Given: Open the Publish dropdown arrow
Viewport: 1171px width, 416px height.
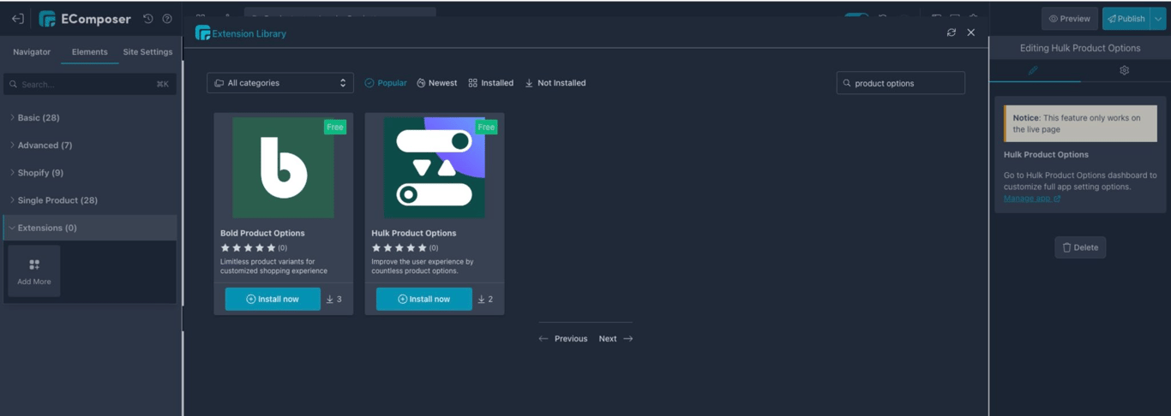Looking at the screenshot, I should pyautogui.click(x=1158, y=19).
